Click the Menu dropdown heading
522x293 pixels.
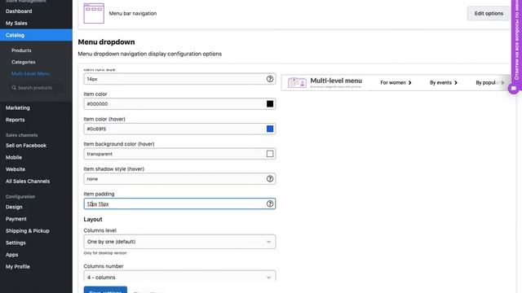coord(106,42)
